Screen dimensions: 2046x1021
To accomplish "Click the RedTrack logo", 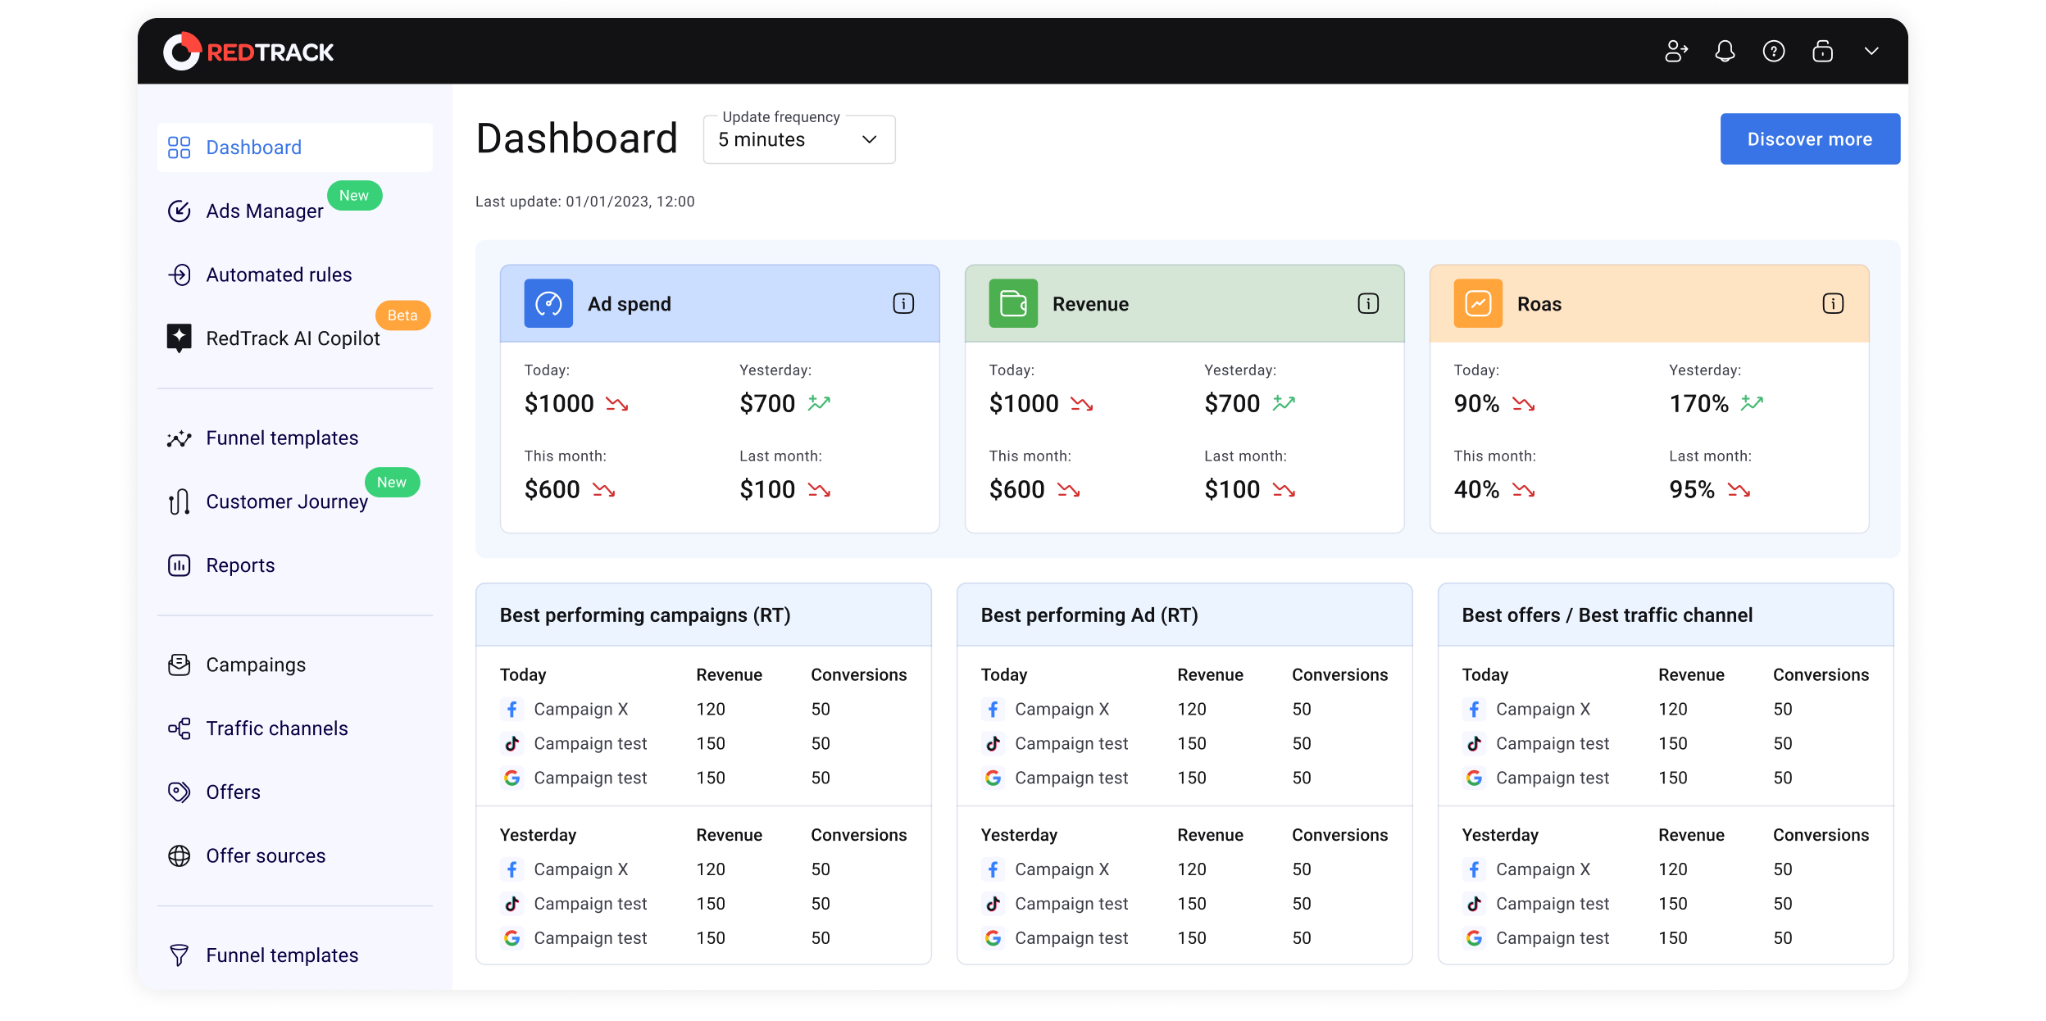I will [248, 52].
